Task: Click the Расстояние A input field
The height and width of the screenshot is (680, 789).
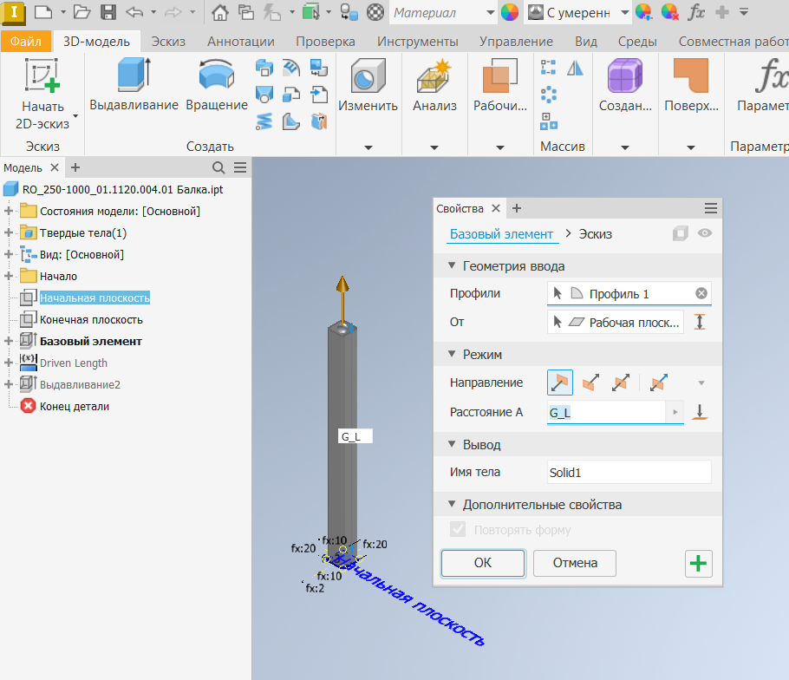Action: [606, 413]
